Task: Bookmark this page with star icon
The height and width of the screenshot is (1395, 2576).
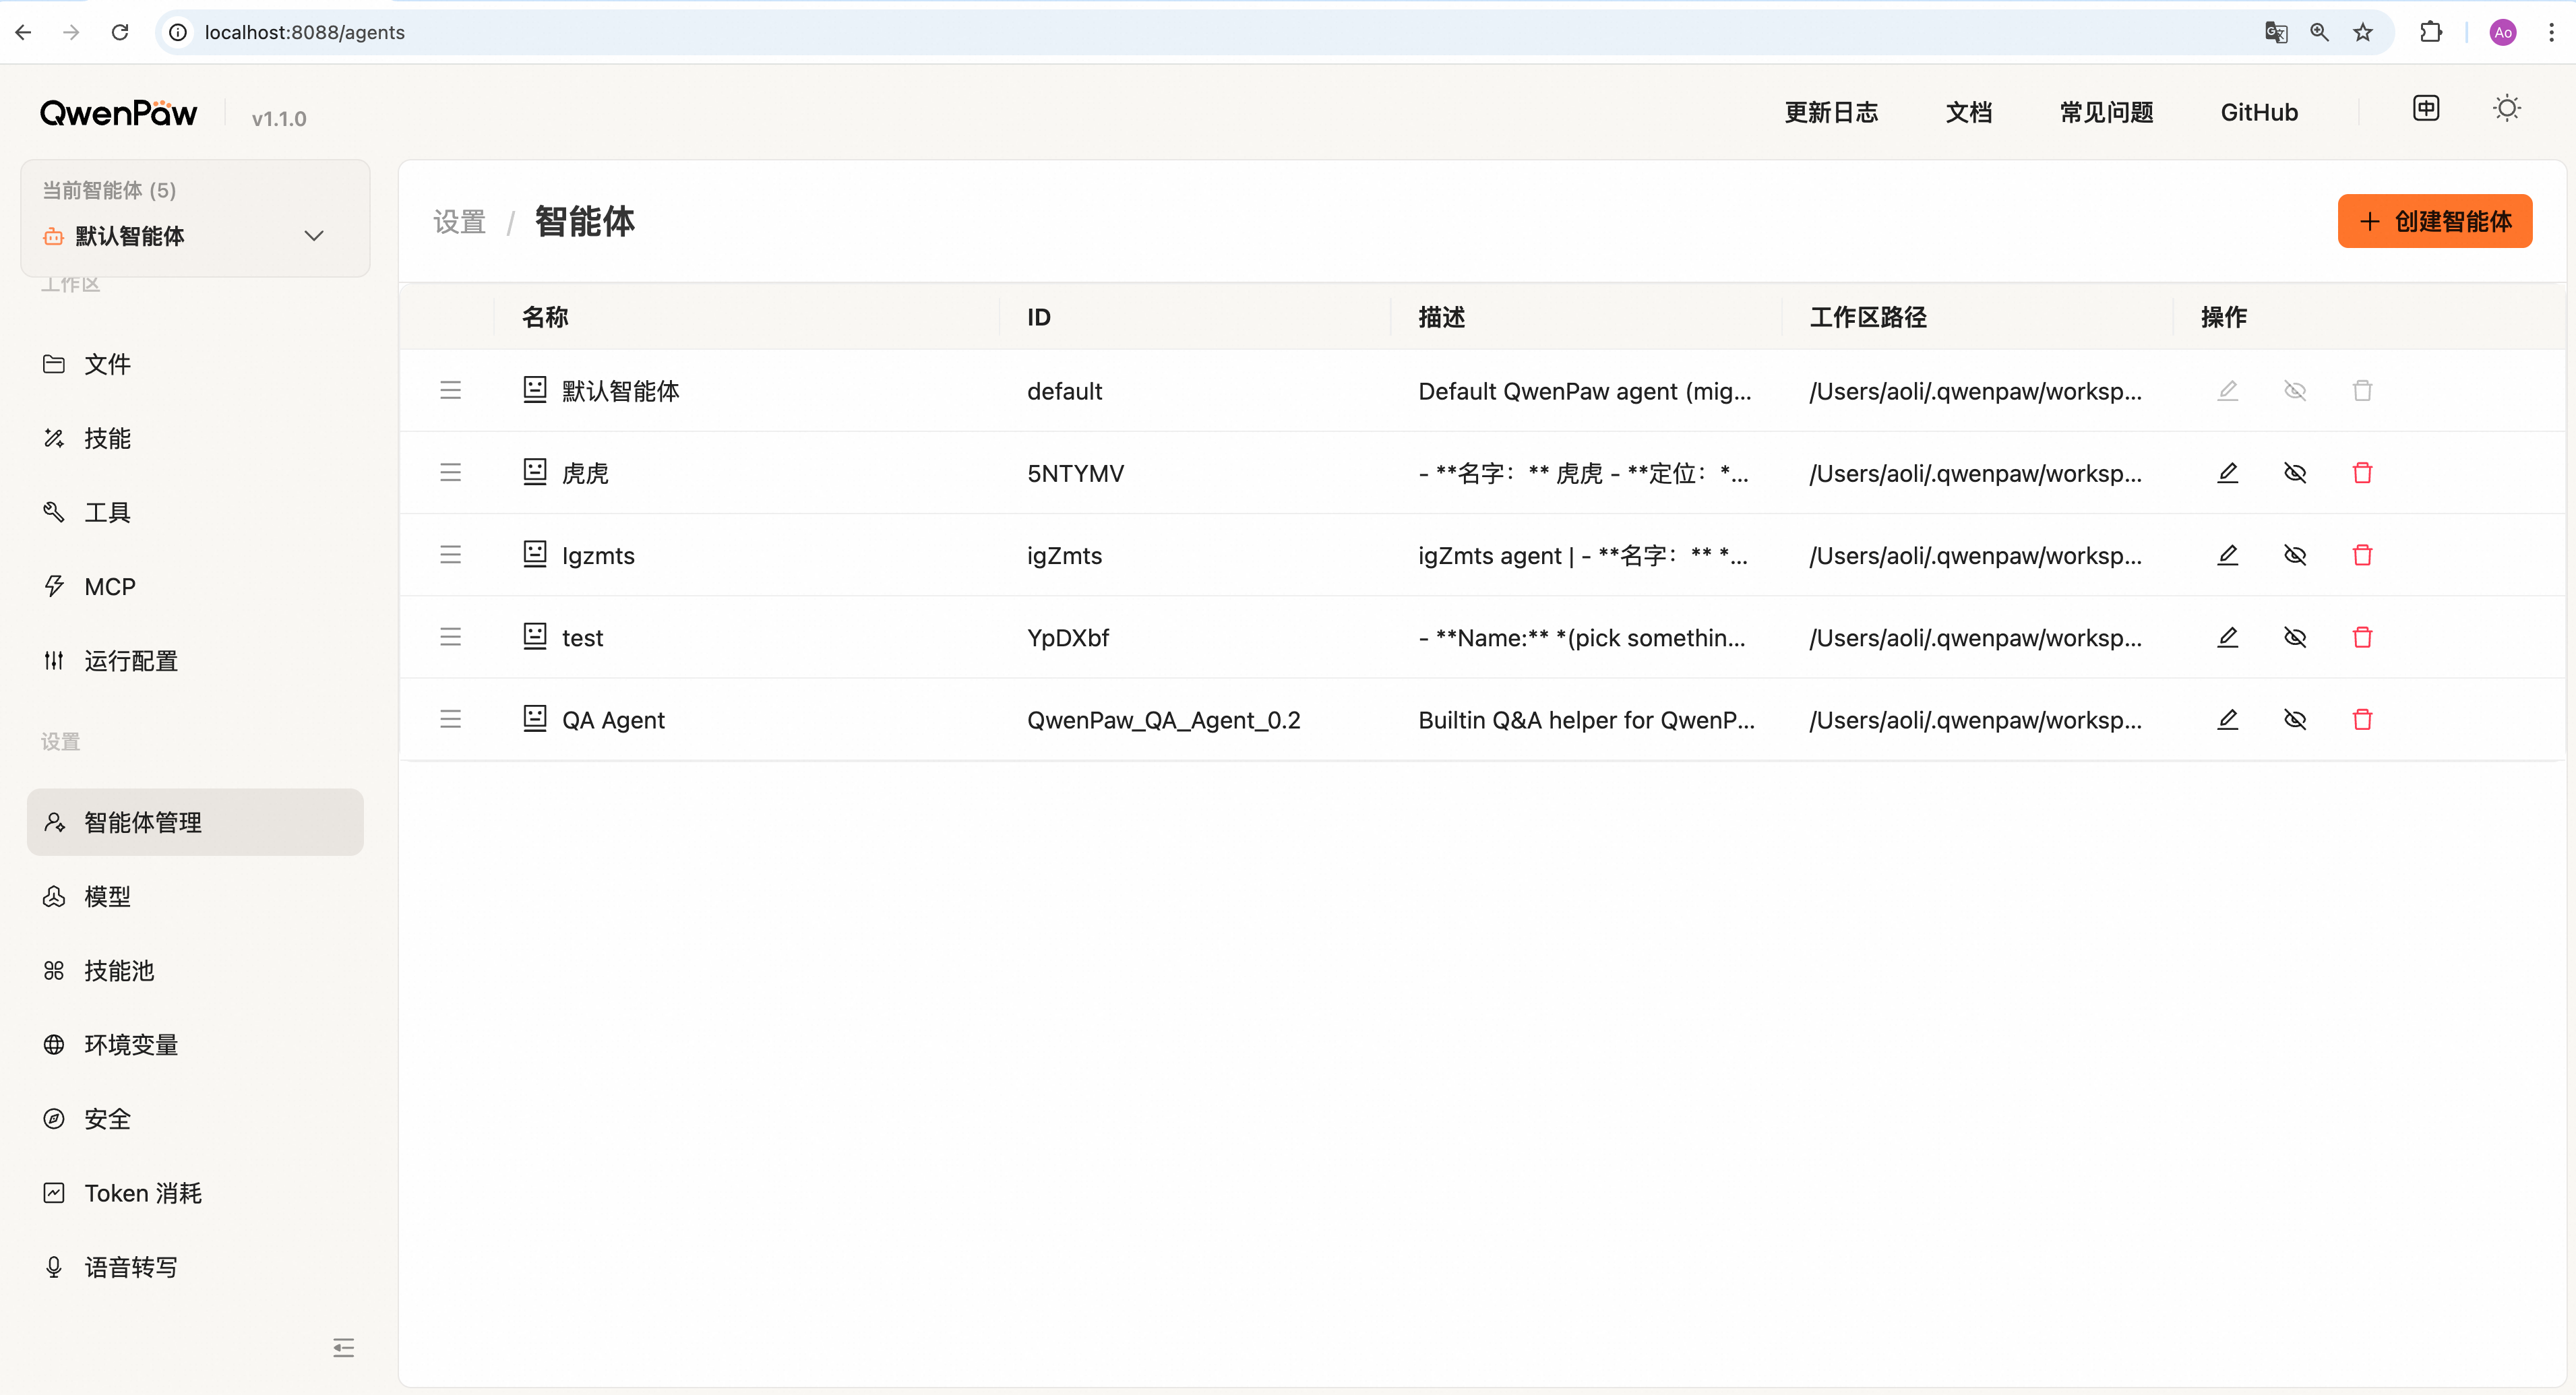Action: click(2362, 32)
